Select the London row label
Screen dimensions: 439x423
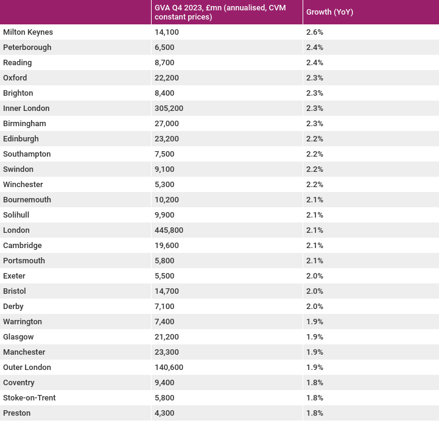(16, 230)
